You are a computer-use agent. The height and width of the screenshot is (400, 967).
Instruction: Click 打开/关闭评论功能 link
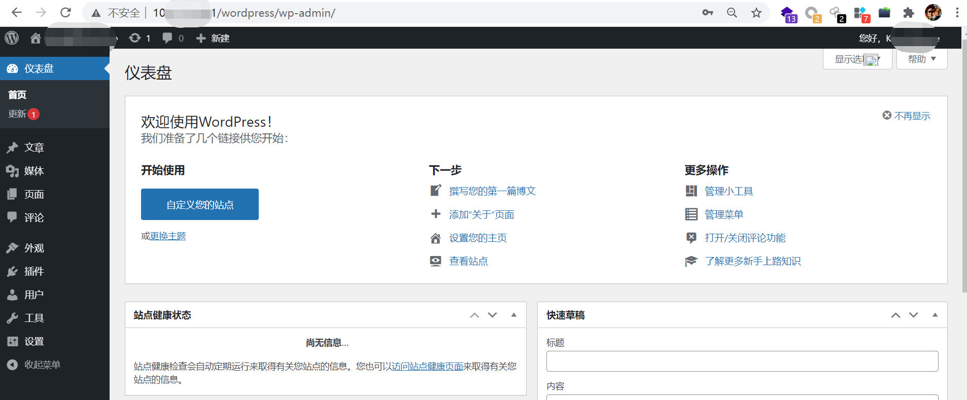[x=745, y=238]
